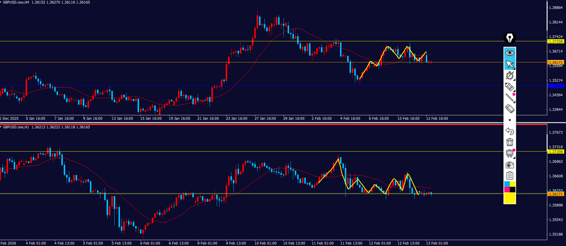This screenshot has width=566, height=246.
Task: Click the yellow 1.37208 price label on H4 chart
Action: point(556,42)
